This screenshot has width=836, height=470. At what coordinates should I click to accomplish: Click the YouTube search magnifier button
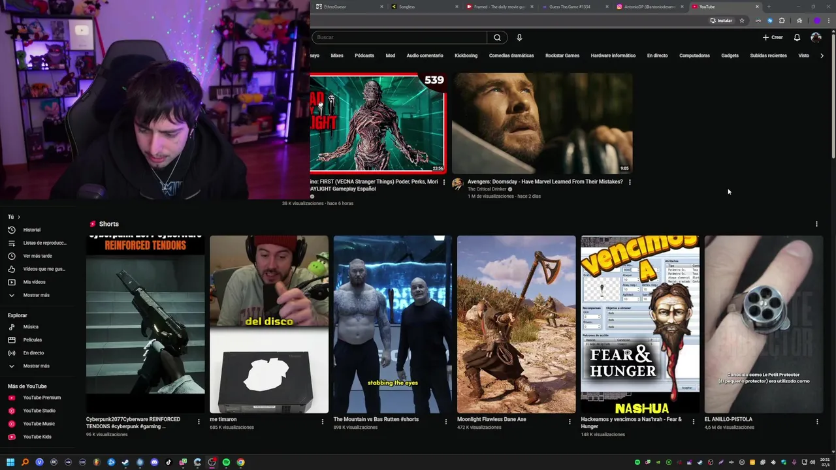[497, 37]
